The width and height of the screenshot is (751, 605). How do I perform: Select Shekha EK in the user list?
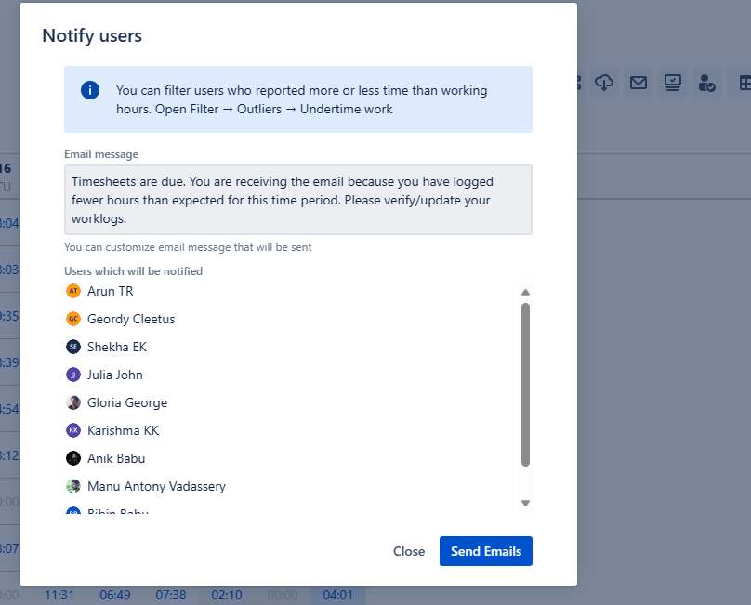[117, 347]
